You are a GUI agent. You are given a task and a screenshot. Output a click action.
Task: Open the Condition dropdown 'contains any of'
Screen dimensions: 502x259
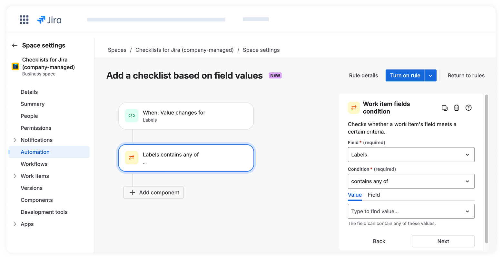411,181
